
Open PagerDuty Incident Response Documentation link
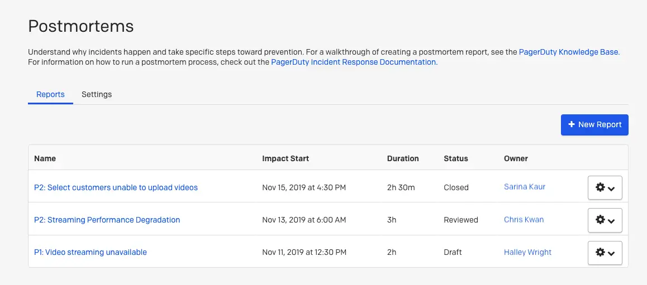coord(354,62)
